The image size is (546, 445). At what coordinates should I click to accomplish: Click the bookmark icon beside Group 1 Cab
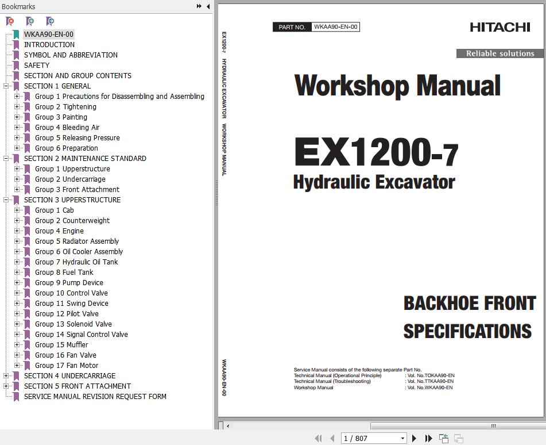(27, 210)
